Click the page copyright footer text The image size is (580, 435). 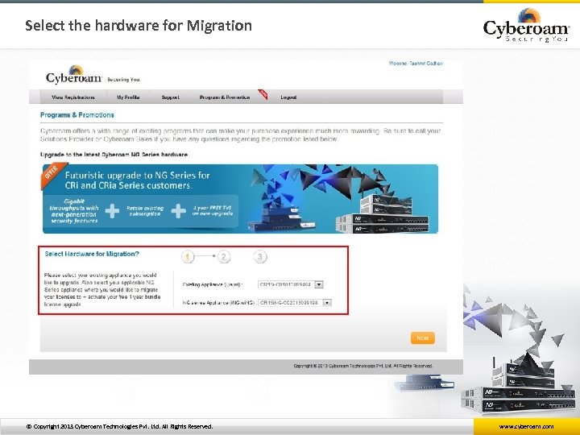pyautogui.click(x=362, y=366)
